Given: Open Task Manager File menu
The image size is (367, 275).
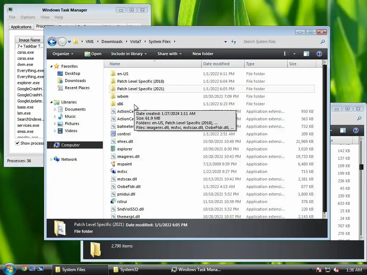Looking at the screenshot, I should coord(12,17).
